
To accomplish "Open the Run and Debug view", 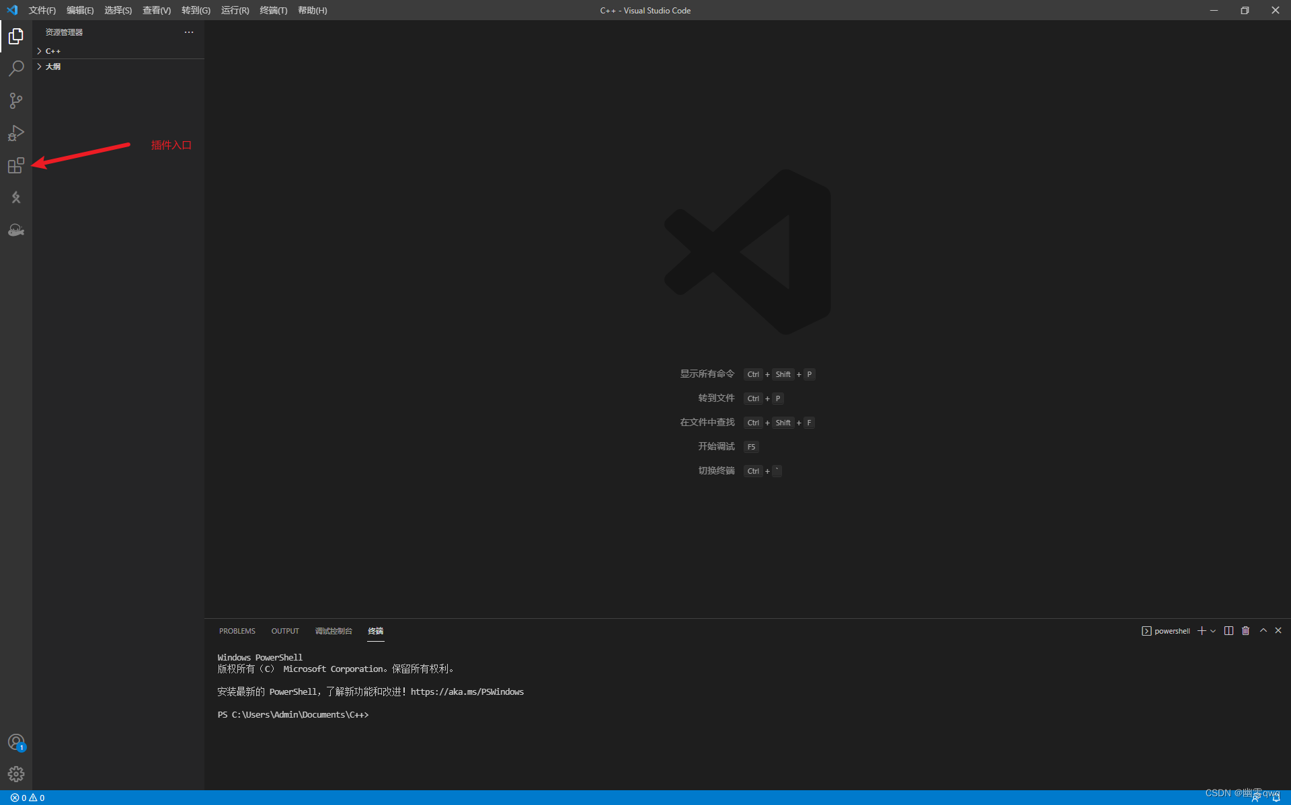I will 16,132.
